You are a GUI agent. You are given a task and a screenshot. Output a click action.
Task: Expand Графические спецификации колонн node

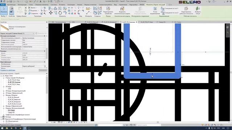(x=4, y=115)
